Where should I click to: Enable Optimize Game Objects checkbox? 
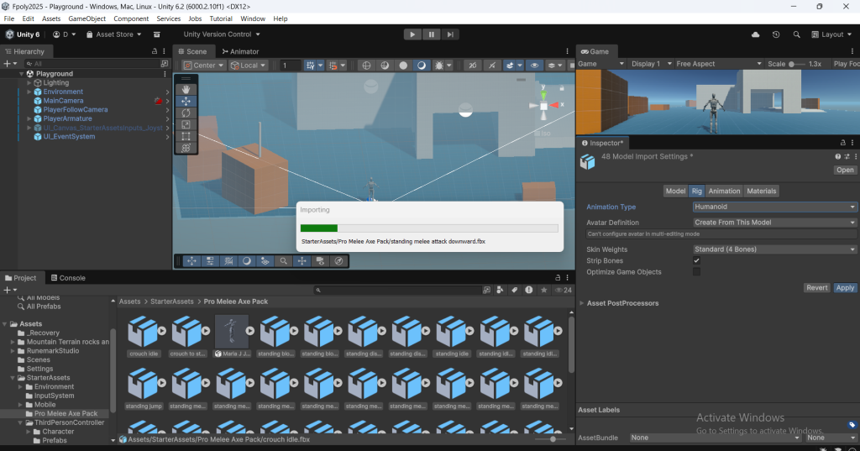[x=696, y=272]
